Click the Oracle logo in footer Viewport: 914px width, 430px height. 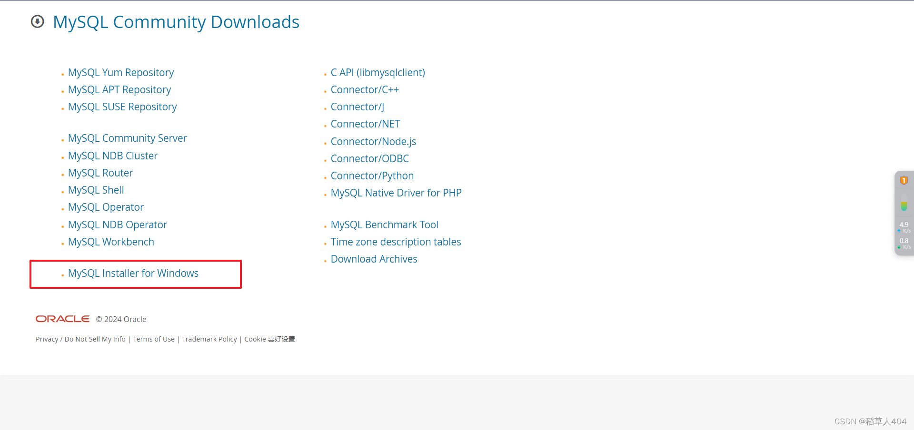[x=62, y=319]
